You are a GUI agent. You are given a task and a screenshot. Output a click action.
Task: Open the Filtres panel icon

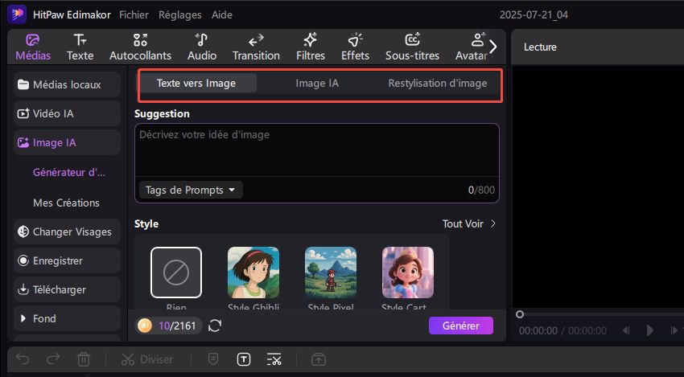(310, 47)
